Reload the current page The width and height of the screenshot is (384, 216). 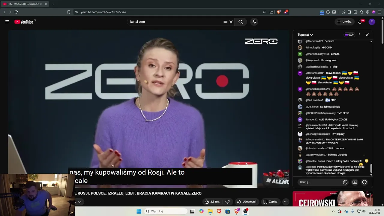point(16,12)
